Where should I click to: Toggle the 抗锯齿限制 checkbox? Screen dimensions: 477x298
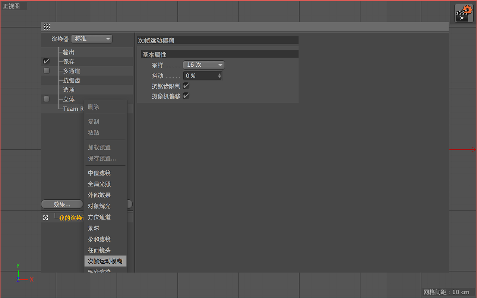[x=186, y=86]
